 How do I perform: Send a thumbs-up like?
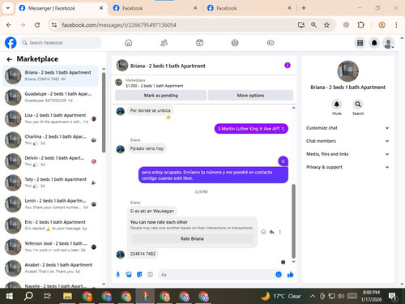pos(291,275)
